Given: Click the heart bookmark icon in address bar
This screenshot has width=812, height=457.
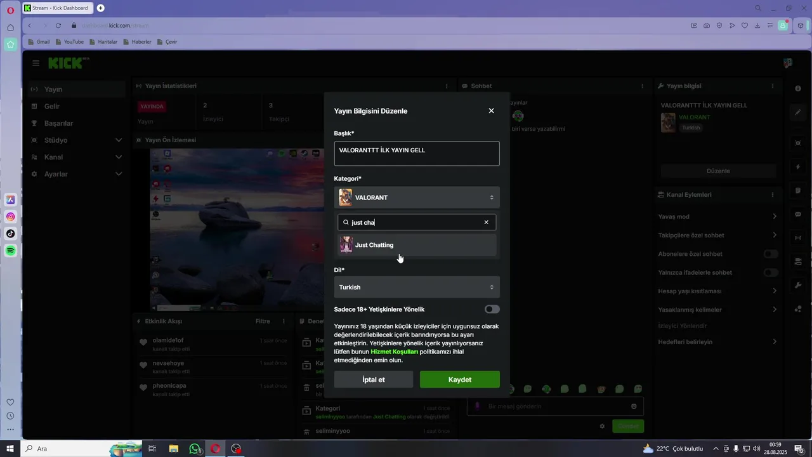Looking at the screenshot, I should tap(745, 25).
